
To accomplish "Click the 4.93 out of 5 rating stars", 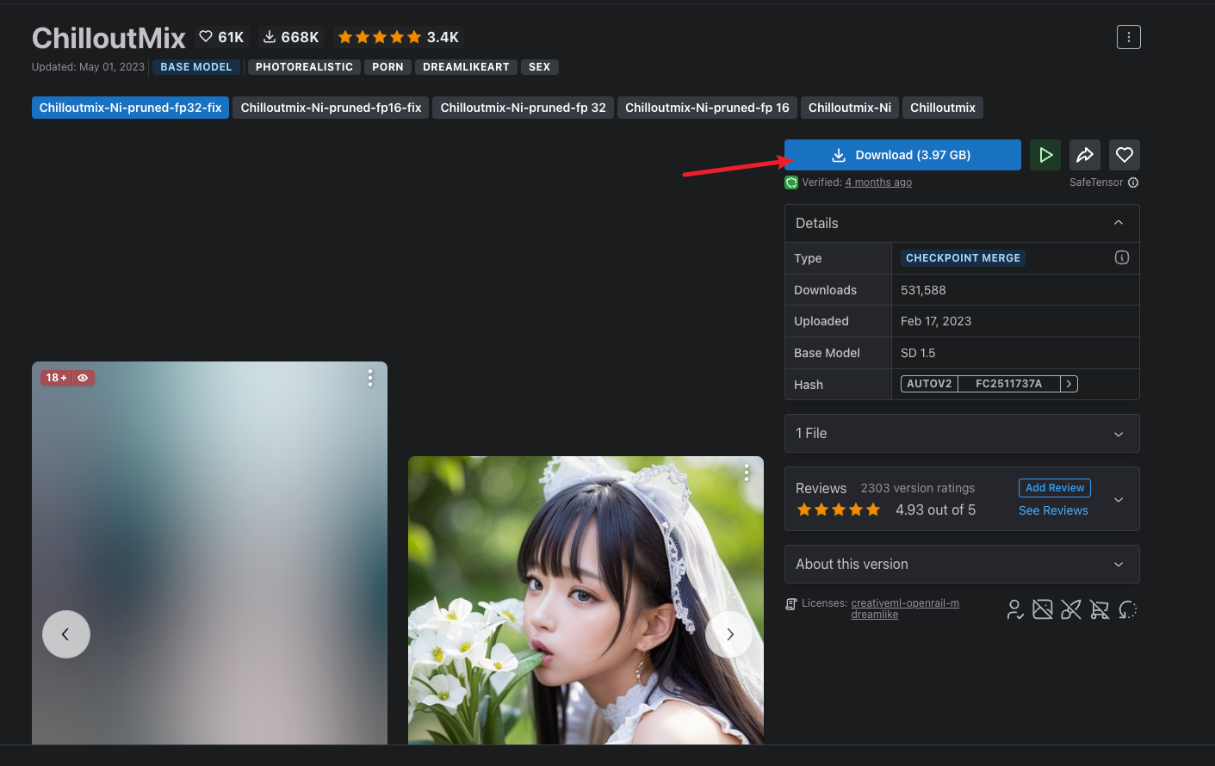I will pos(839,510).
